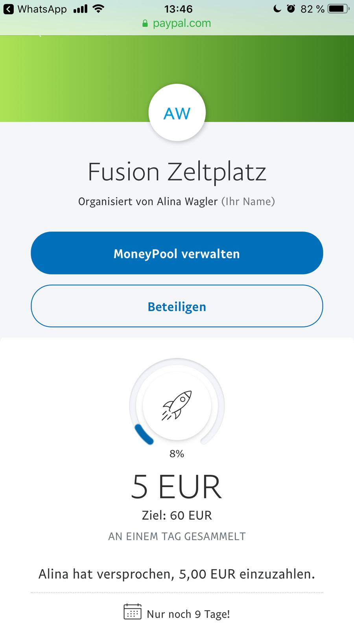354x629 pixels.
Task: Tap the battery indicator icon
Action: 339,9
